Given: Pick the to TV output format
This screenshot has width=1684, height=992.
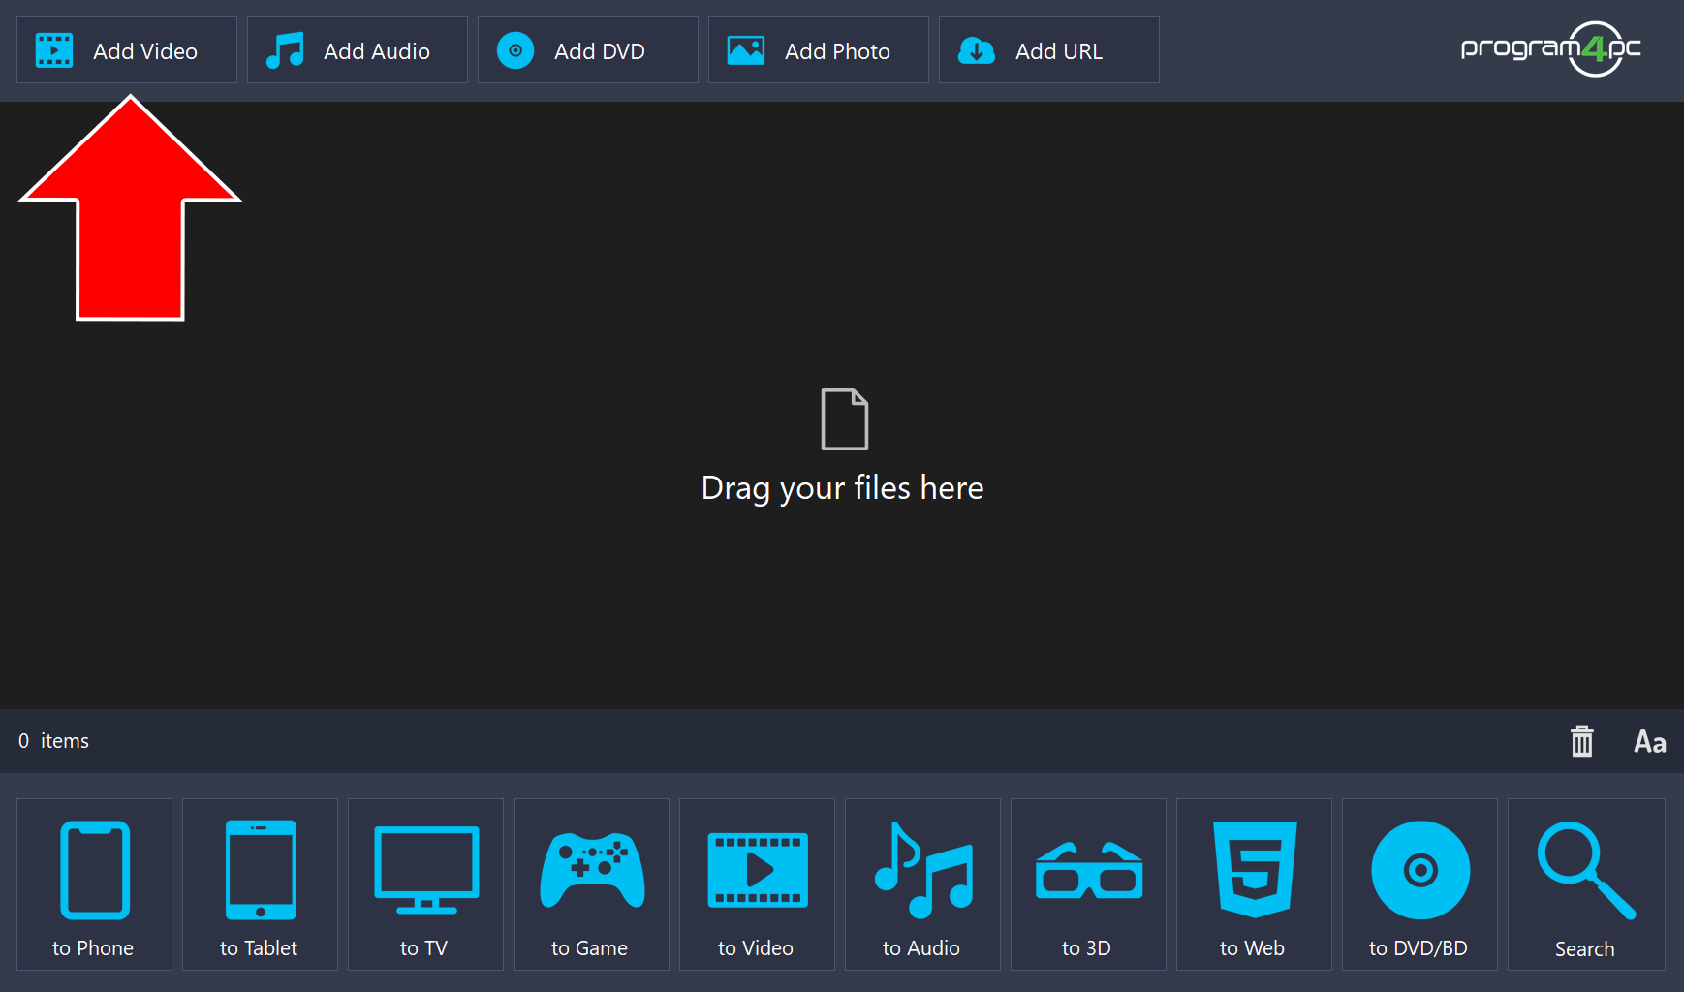Looking at the screenshot, I should (x=425, y=884).
